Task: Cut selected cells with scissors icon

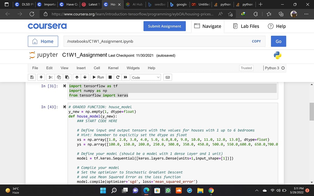Action: pyautogui.click(x=51, y=77)
